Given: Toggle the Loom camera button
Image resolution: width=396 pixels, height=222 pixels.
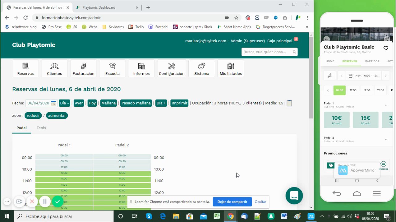Looking at the screenshot, I should tap(19, 202).
